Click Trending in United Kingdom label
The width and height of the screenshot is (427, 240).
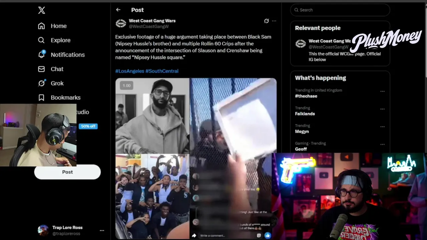pyautogui.click(x=318, y=90)
